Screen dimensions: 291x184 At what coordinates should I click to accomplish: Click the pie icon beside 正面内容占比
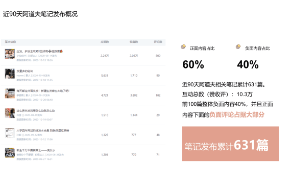click(x=183, y=47)
